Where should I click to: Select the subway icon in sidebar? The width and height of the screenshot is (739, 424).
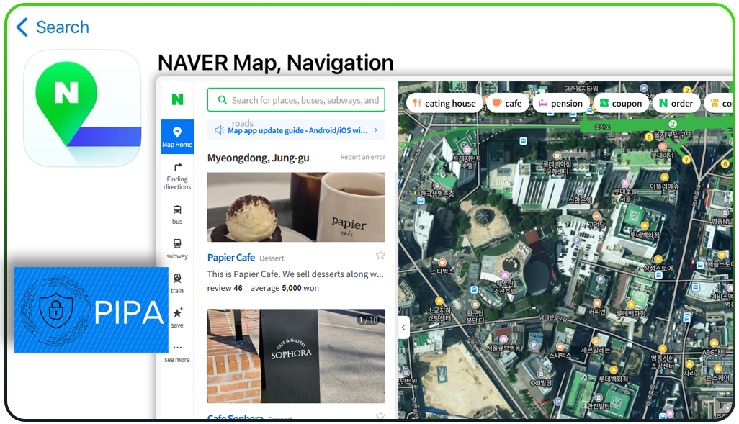(x=177, y=248)
